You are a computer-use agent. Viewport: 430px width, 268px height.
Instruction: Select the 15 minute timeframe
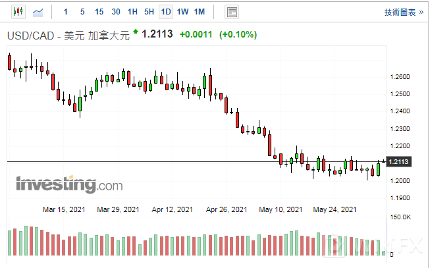pyautogui.click(x=99, y=11)
